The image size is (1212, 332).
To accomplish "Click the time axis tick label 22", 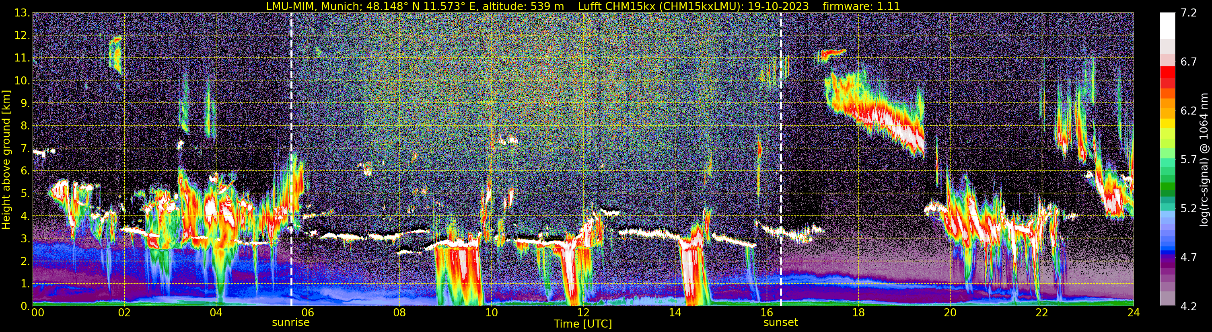I will 1042,313.
